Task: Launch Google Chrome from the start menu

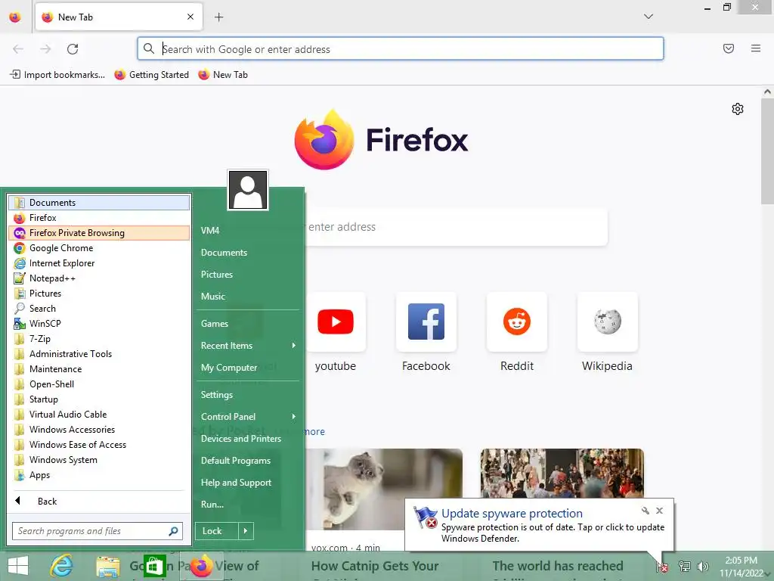Action: tap(99, 248)
